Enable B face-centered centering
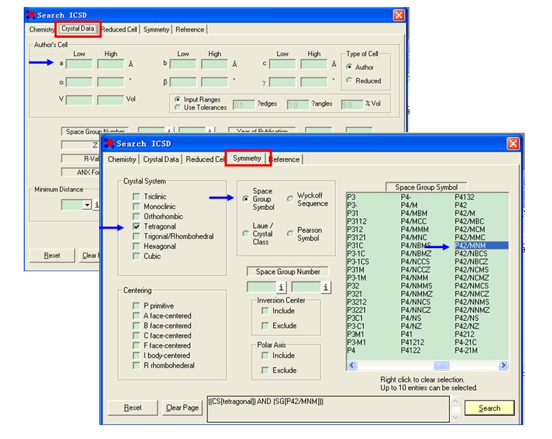 (136, 325)
